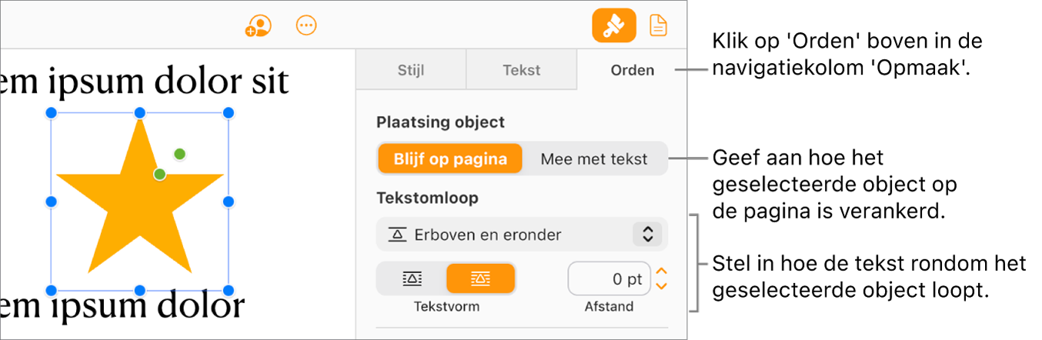Switch to the Stijl tab
1042x340 pixels.
pos(411,70)
